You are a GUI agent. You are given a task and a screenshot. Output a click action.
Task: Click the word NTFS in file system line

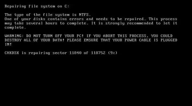click(84, 15)
